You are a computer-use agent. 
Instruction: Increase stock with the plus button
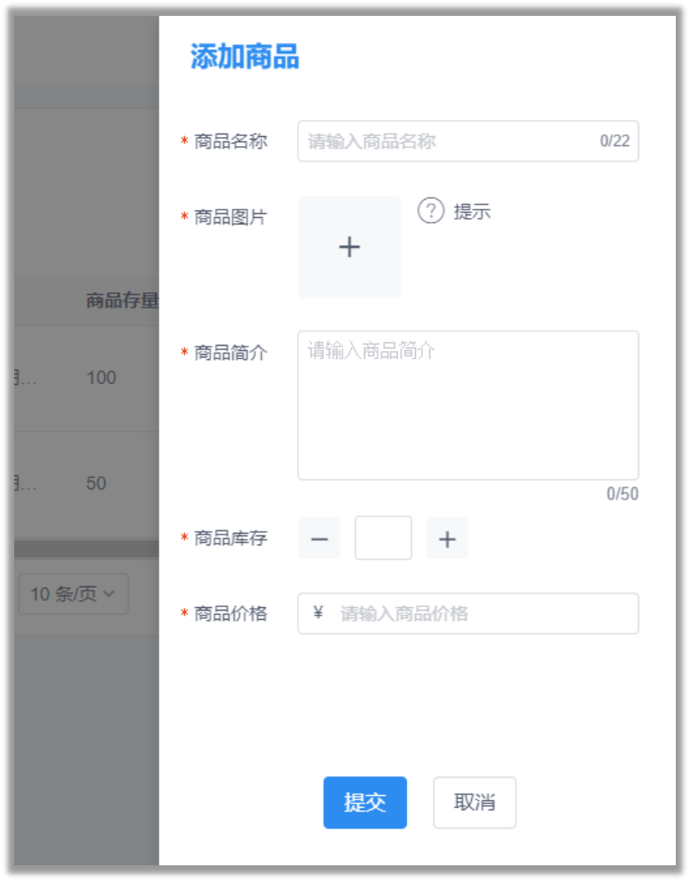click(x=447, y=539)
